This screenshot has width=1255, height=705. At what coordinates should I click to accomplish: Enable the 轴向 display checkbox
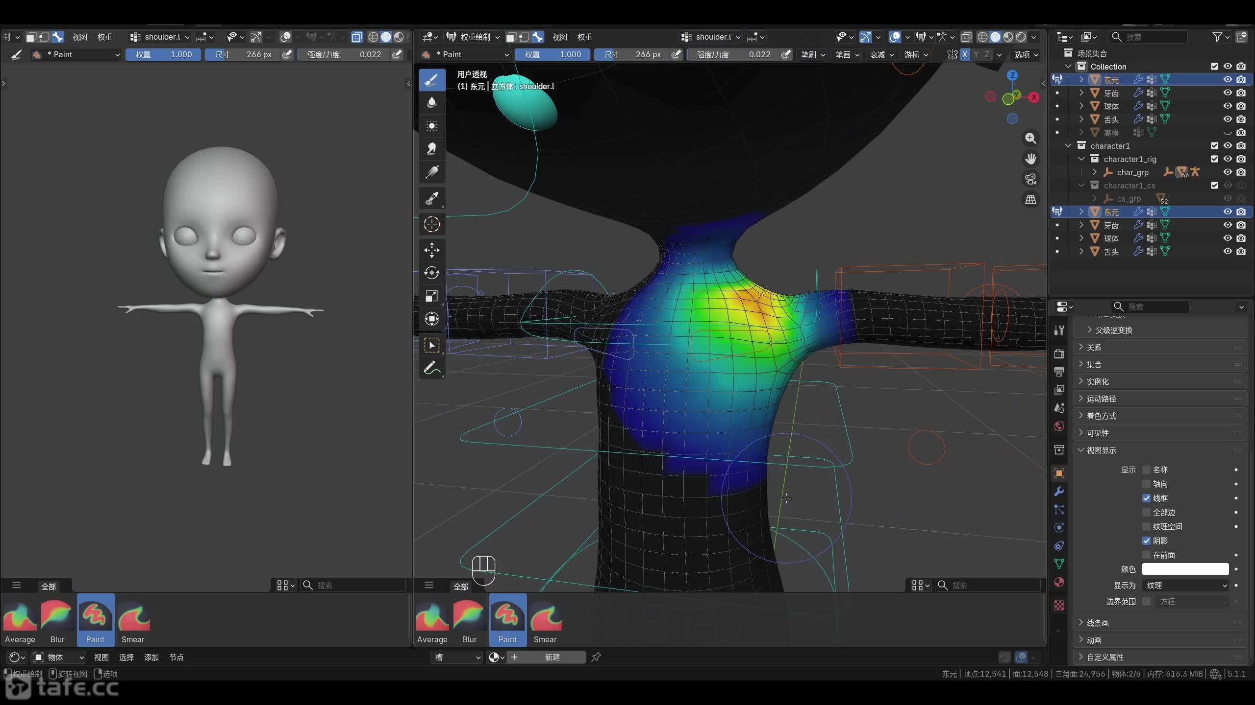click(1146, 484)
